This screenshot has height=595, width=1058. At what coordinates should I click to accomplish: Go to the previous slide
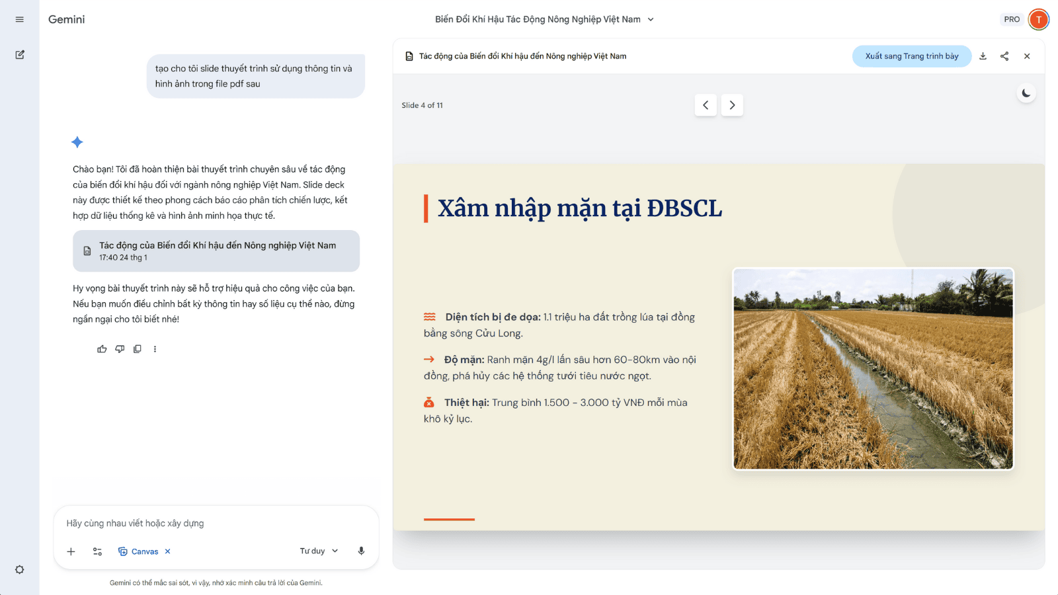coord(706,105)
